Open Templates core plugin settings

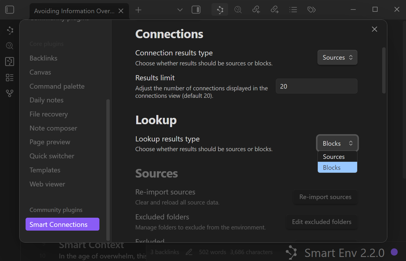tap(45, 170)
